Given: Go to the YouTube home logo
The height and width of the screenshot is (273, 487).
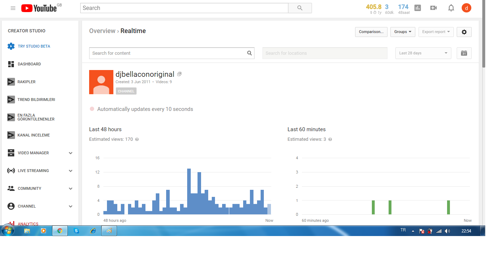Looking at the screenshot, I should pyautogui.click(x=39, y=8).
